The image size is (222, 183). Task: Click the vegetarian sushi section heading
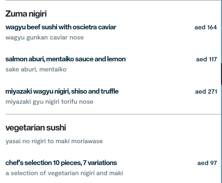36,128
